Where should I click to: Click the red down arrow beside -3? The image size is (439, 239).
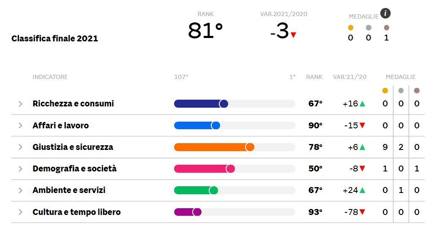tap(293, 35)
